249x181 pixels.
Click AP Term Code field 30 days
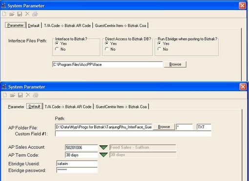tap(81, 155)
